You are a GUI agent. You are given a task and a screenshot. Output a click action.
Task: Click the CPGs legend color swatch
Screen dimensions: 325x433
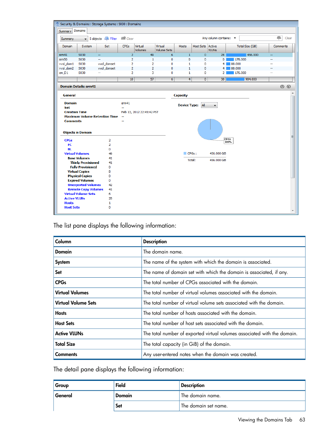coord(185,153)
